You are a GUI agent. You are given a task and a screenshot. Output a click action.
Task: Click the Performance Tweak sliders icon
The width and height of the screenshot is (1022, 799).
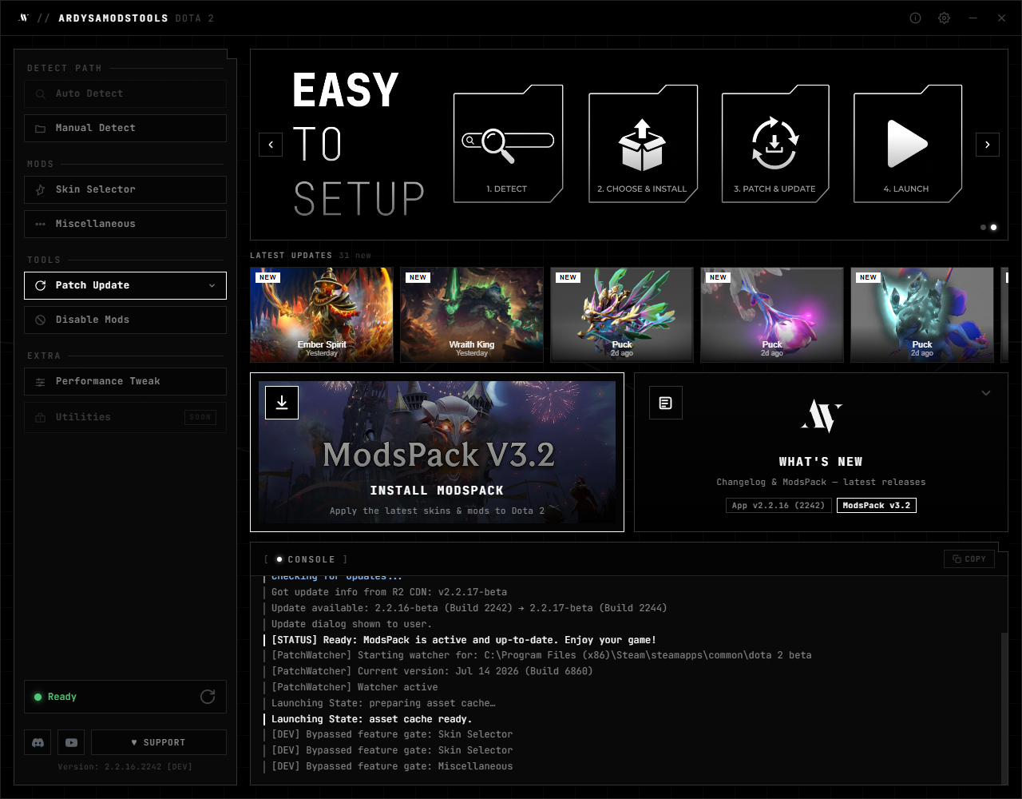pos(40,382)
